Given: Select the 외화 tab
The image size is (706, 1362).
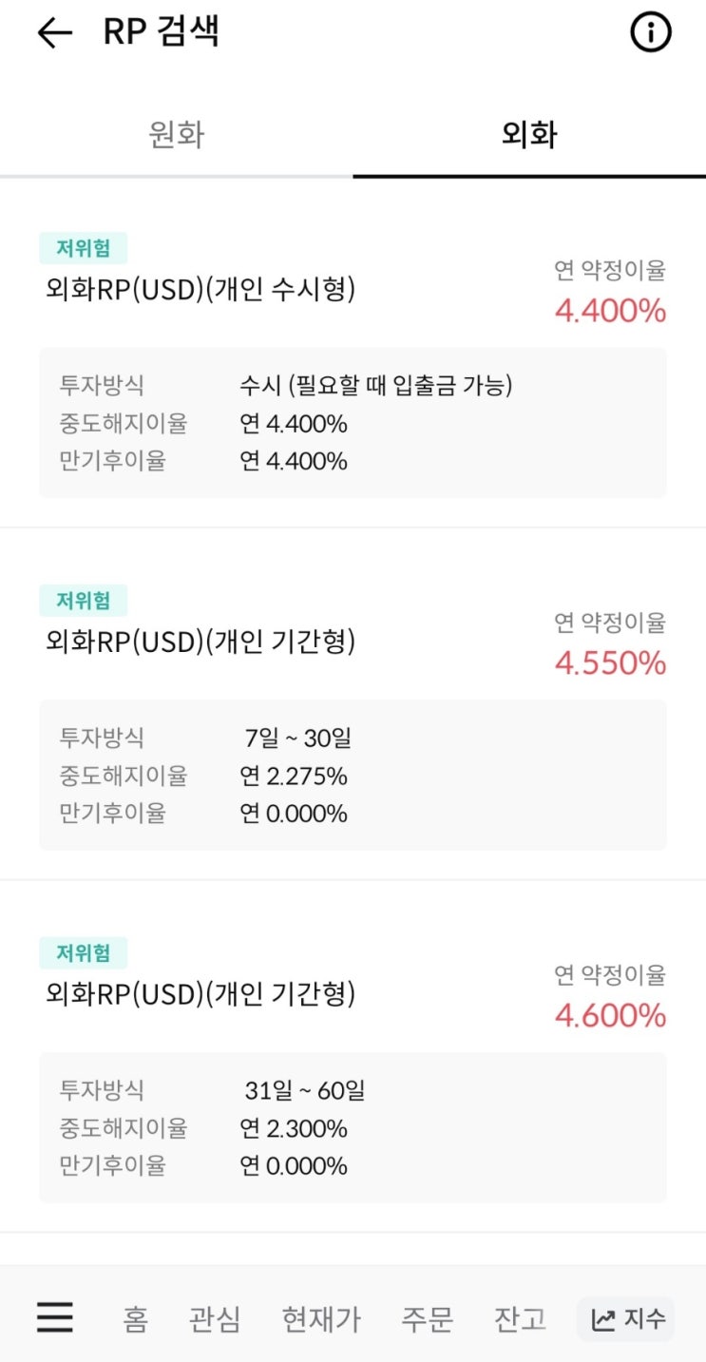Looking at the screenshot, I should pyautogui.click(x=529, y=135).
